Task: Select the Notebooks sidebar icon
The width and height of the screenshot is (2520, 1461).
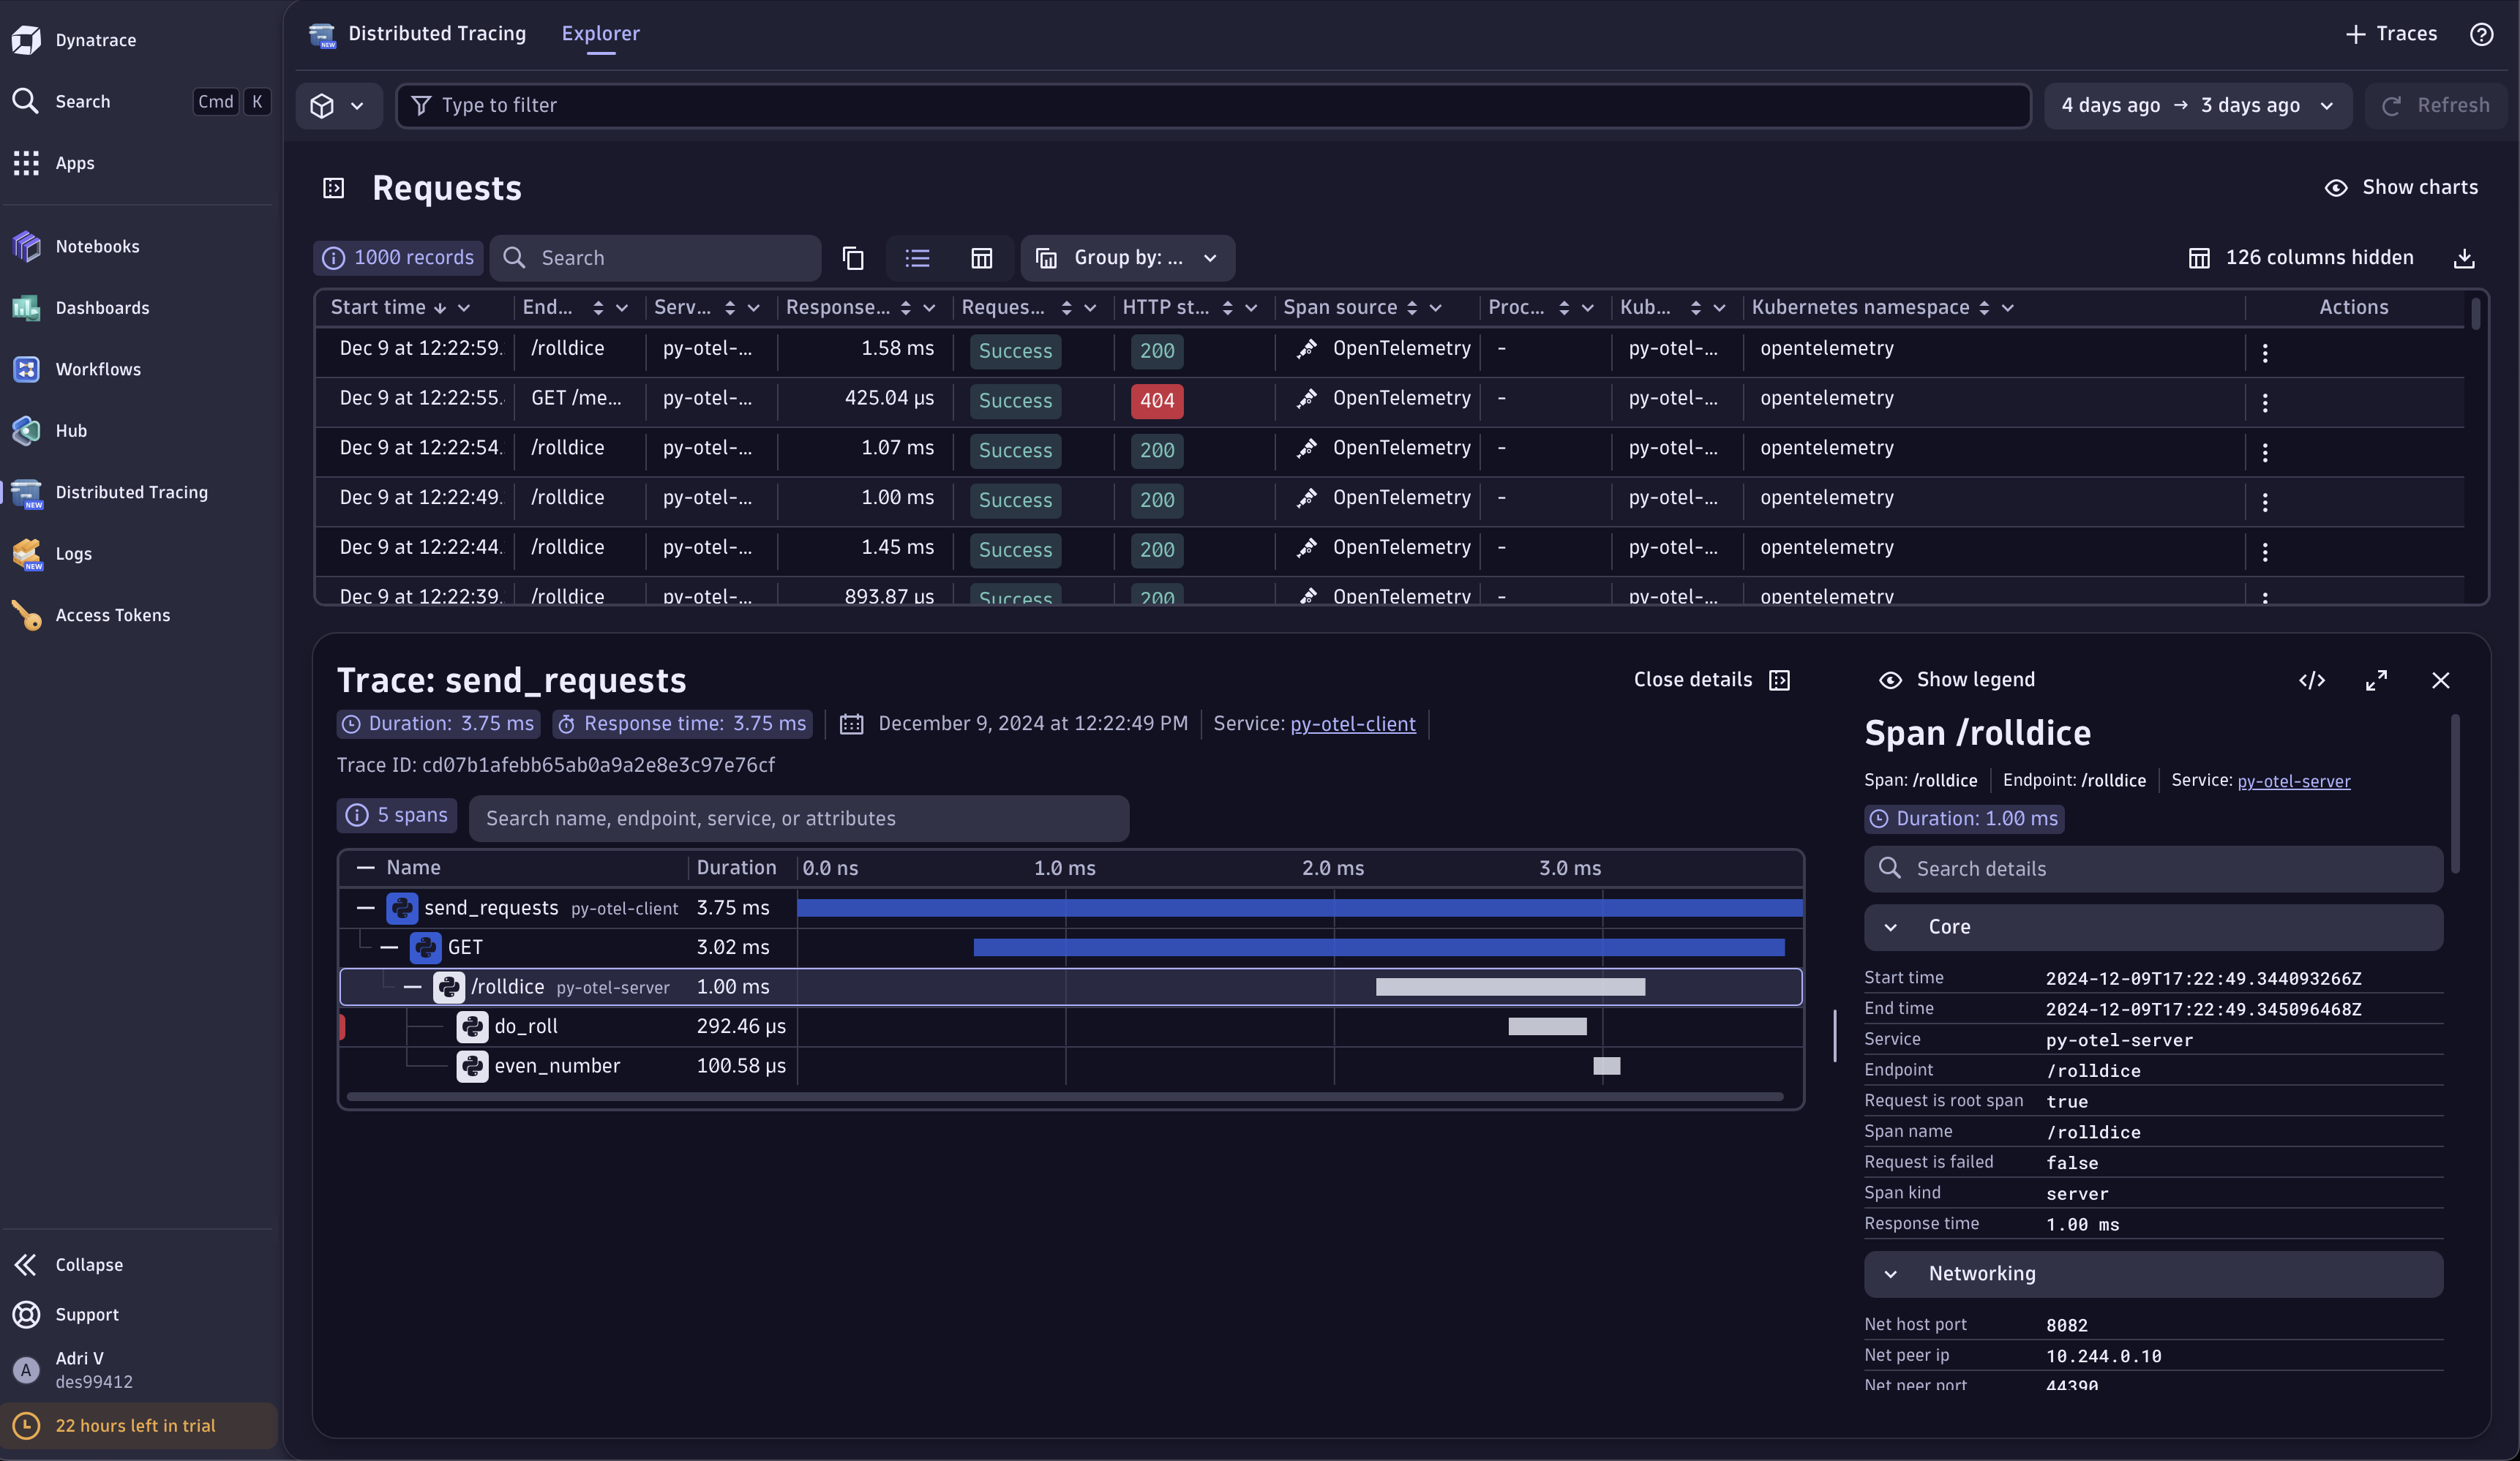Action: 25,246
